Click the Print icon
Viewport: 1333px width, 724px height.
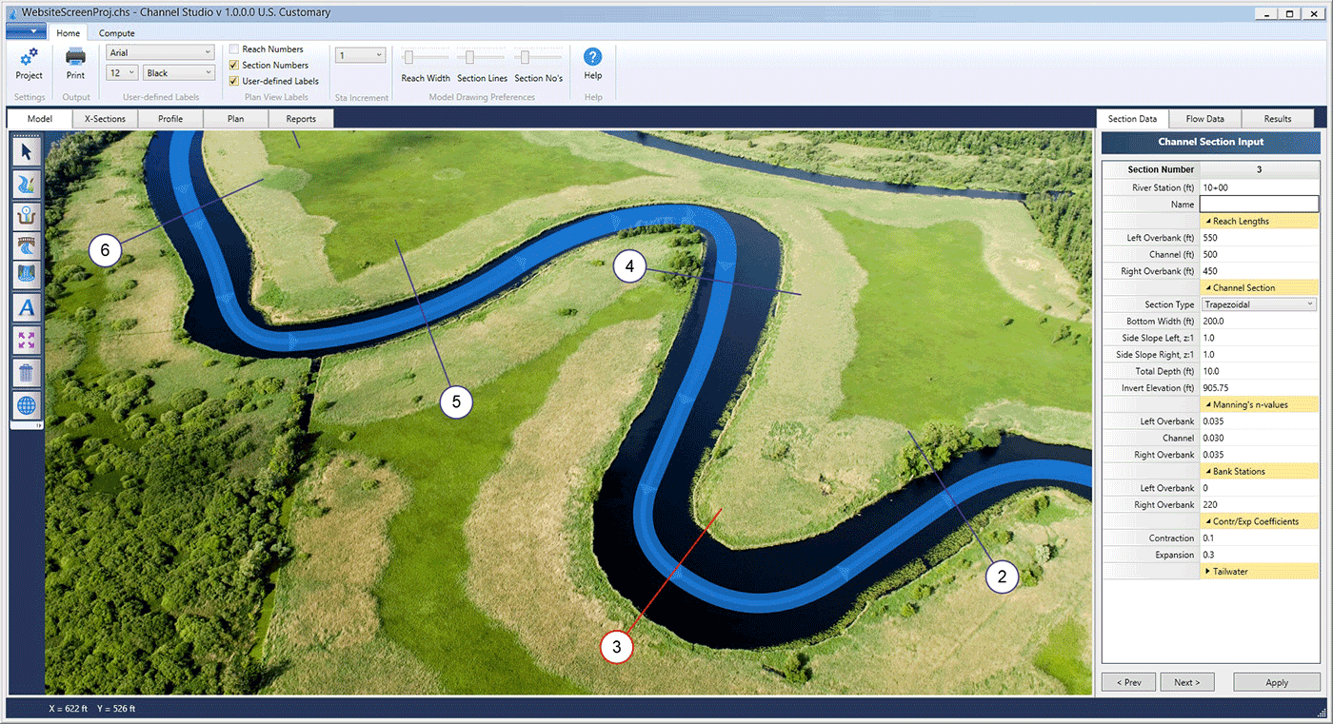[x=75, y=58]
